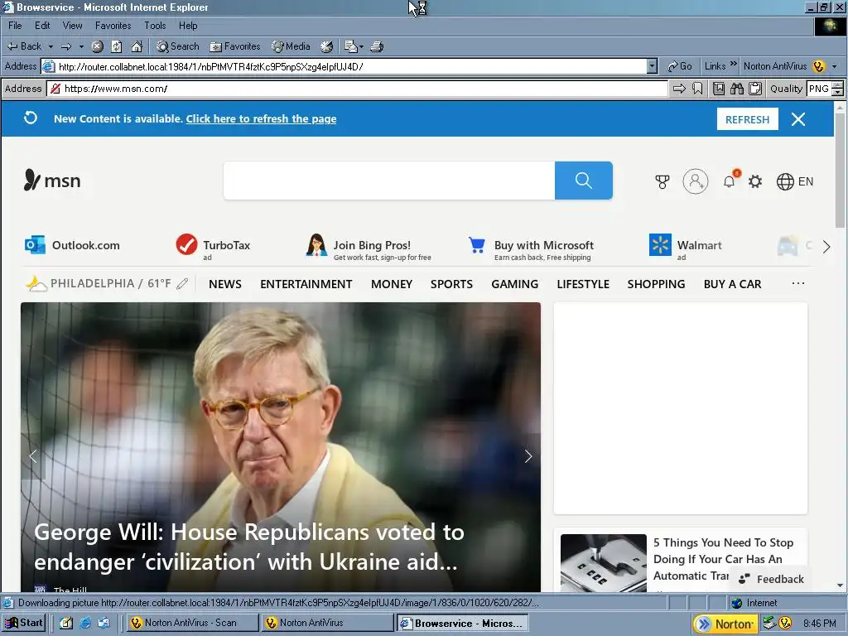The image size is (848, 636).
Task: Click the Browservice clipboard icon
Action: [755, 89]
